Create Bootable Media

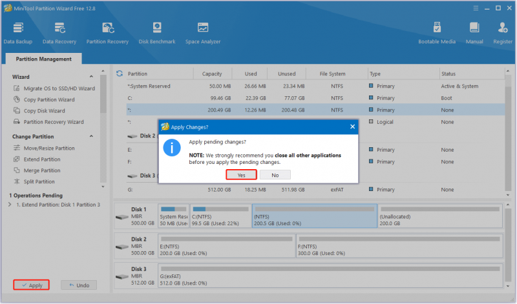click(x=437, y=33)
